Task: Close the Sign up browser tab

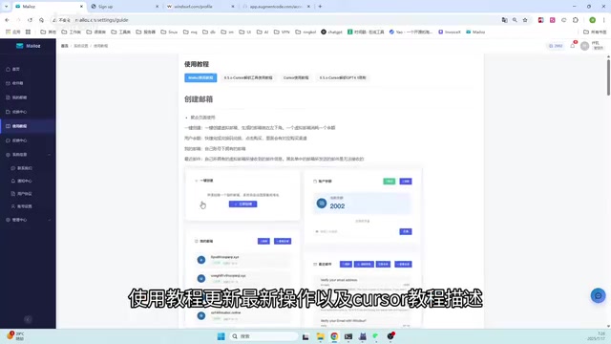Action: click(x=157, y=7)
